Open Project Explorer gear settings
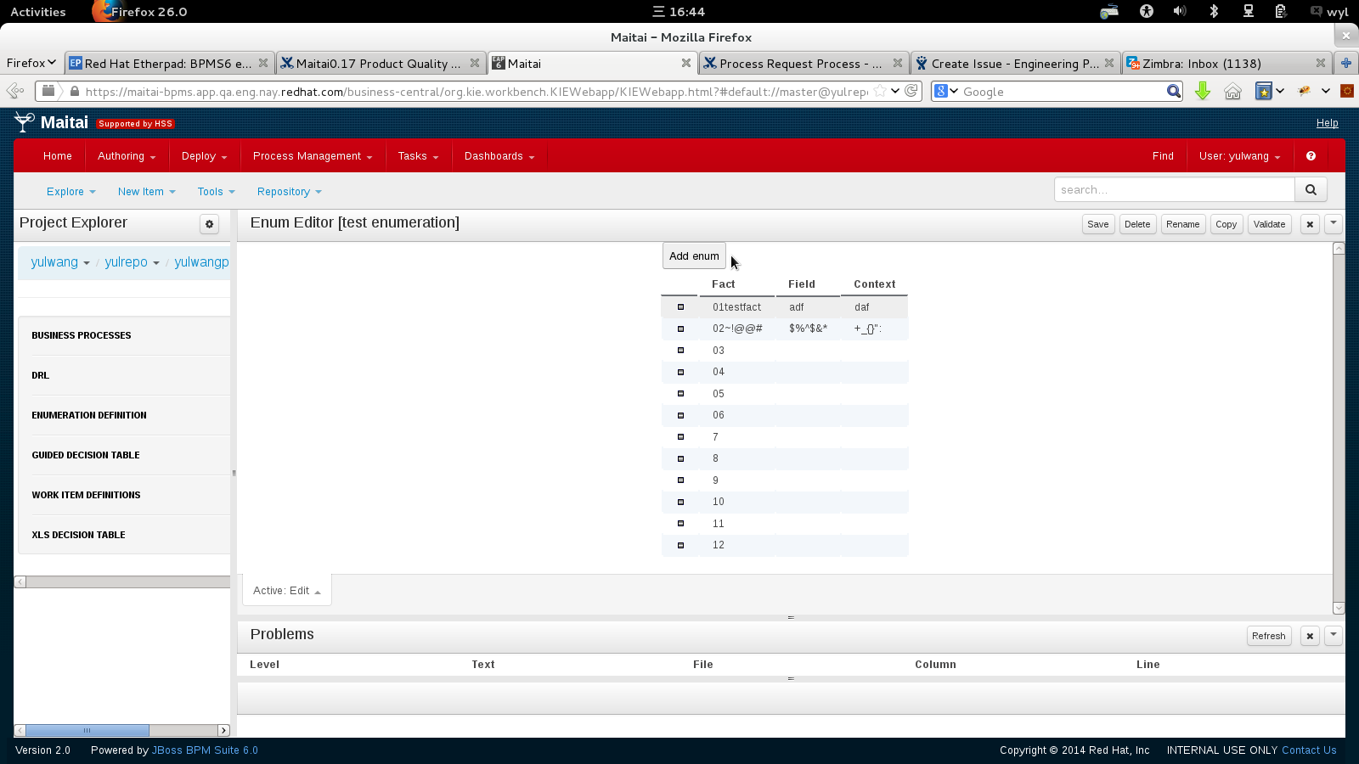Viewport: 1359px width, 764px height. [209, 224]
